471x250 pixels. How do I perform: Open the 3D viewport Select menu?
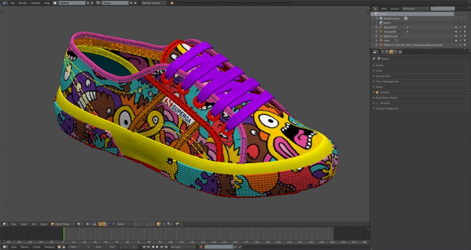[x=24, y=224]
